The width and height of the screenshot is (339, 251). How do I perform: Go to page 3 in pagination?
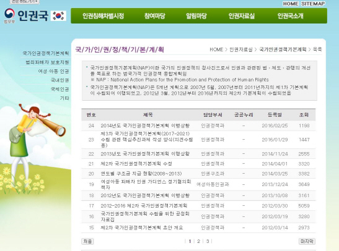coord(208,241)
